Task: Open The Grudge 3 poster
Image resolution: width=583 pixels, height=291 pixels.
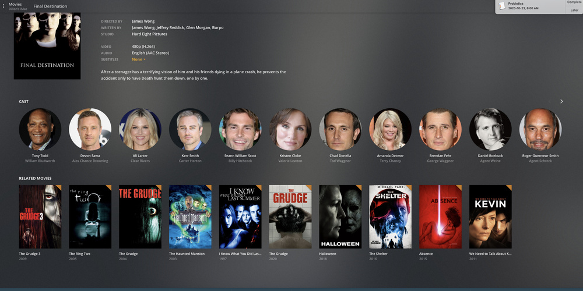Action: [x=40, y=217]
